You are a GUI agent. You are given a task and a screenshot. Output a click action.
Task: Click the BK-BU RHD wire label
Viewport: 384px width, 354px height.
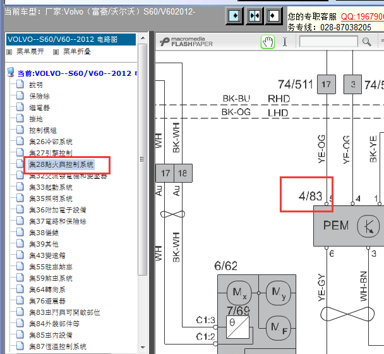pyautogui.click(x=256, y=99)
